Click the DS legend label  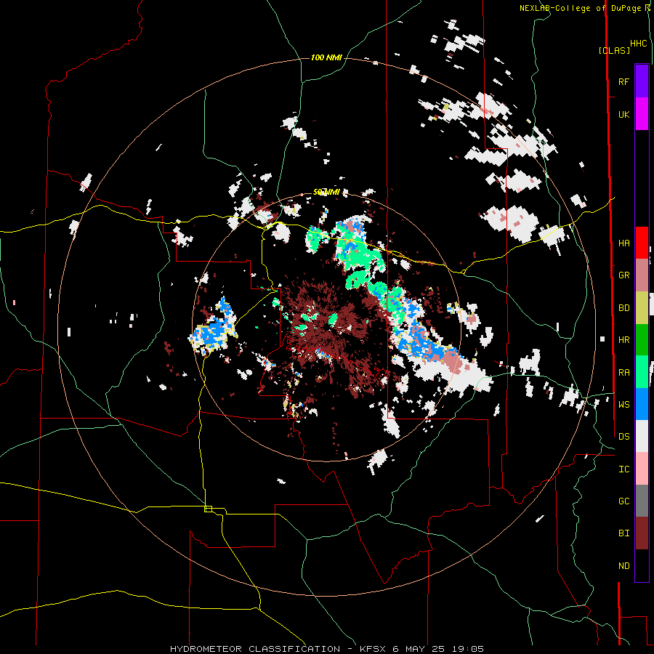point(623,437)
